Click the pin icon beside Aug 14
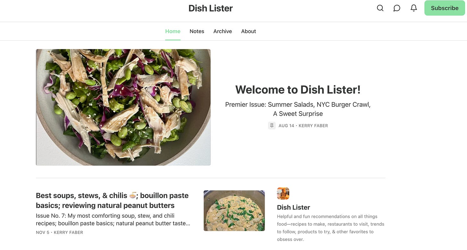This screenshot has height=250, width=467. pos(272,126)
